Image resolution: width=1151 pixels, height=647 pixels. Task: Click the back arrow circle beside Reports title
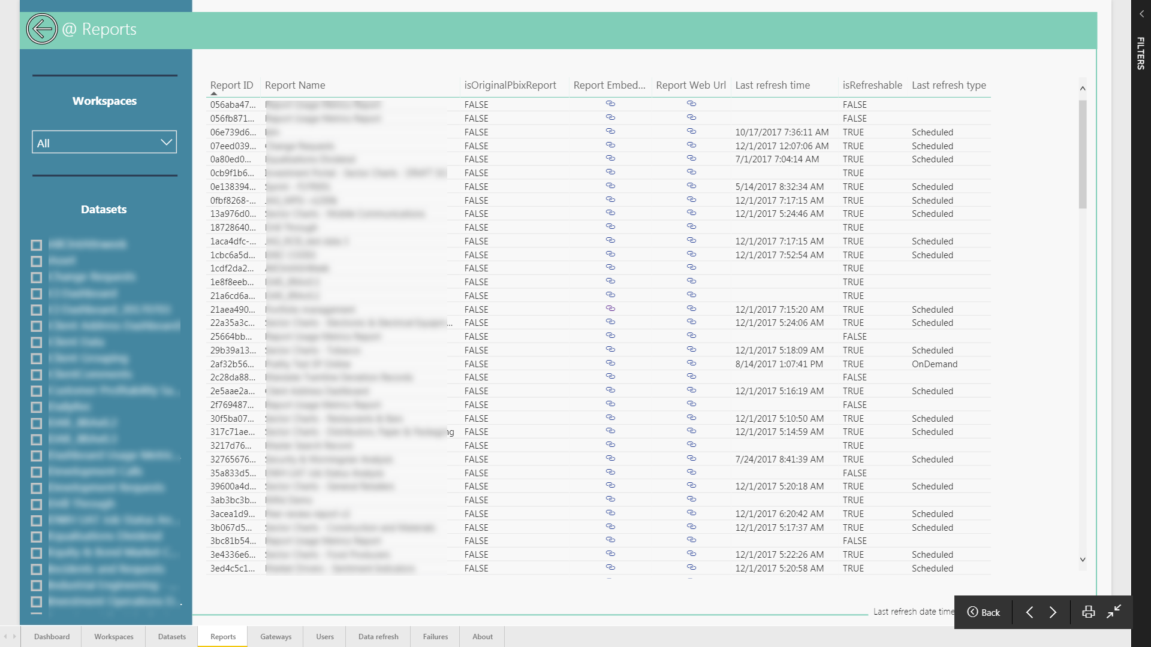(42, 29)
